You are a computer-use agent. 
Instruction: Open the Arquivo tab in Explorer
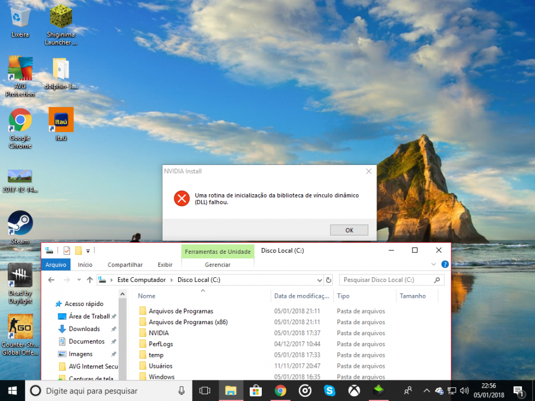(x=56, y=265)
